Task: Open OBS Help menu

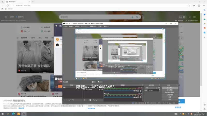Action: click(x=106, y=27)
